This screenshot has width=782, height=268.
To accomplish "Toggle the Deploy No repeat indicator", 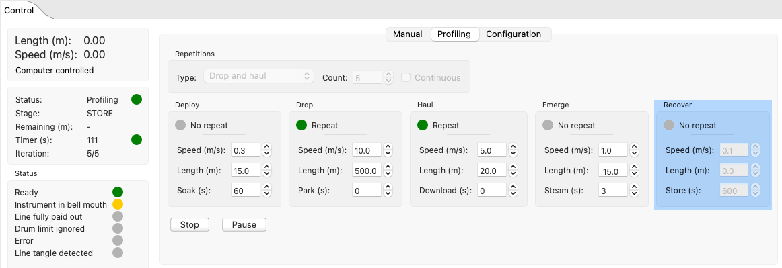I will coord(180,125).
